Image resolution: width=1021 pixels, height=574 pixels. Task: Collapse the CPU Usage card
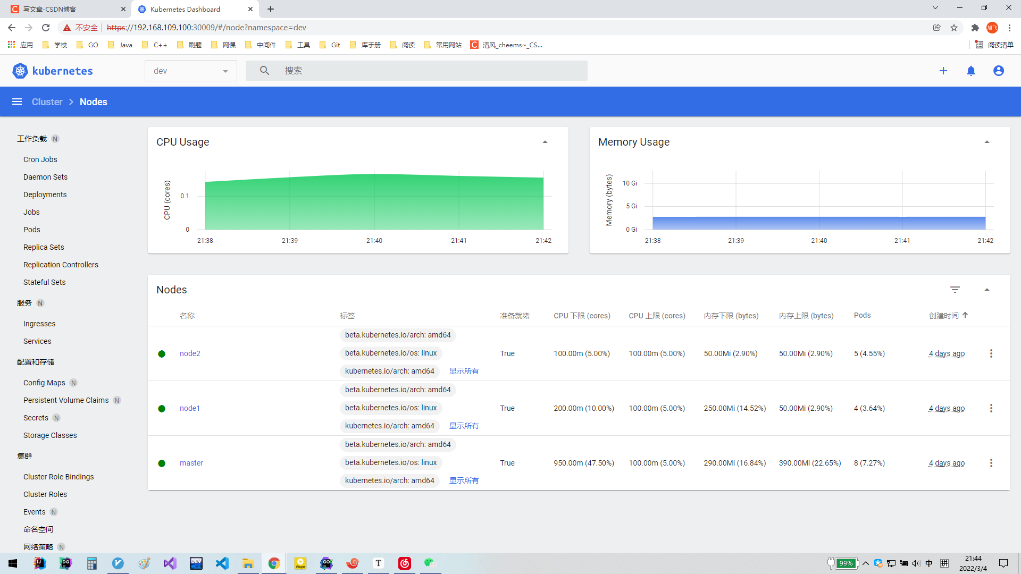(545, 142)
